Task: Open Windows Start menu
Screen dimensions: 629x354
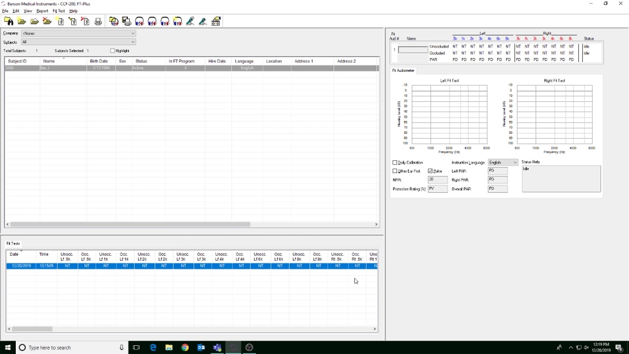Action: coord(8,348)
